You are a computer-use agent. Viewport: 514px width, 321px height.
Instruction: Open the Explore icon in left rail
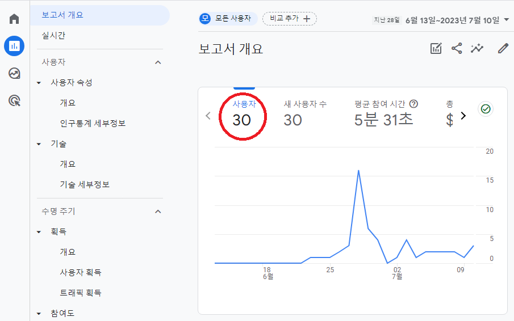14,73
